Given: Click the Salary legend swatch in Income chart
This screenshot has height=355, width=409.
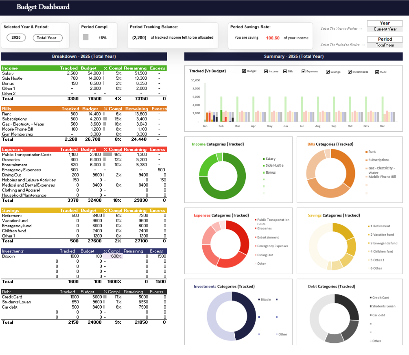Looking at the screenshot, I should point(264,159).
